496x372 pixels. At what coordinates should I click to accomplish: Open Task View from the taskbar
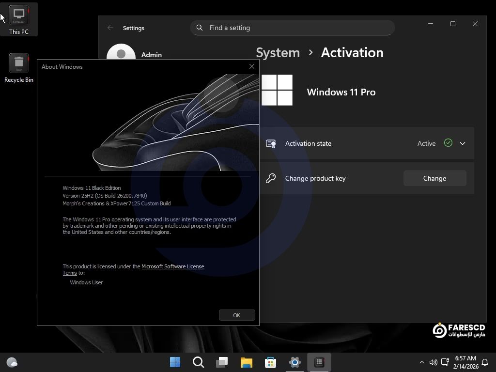222,362
